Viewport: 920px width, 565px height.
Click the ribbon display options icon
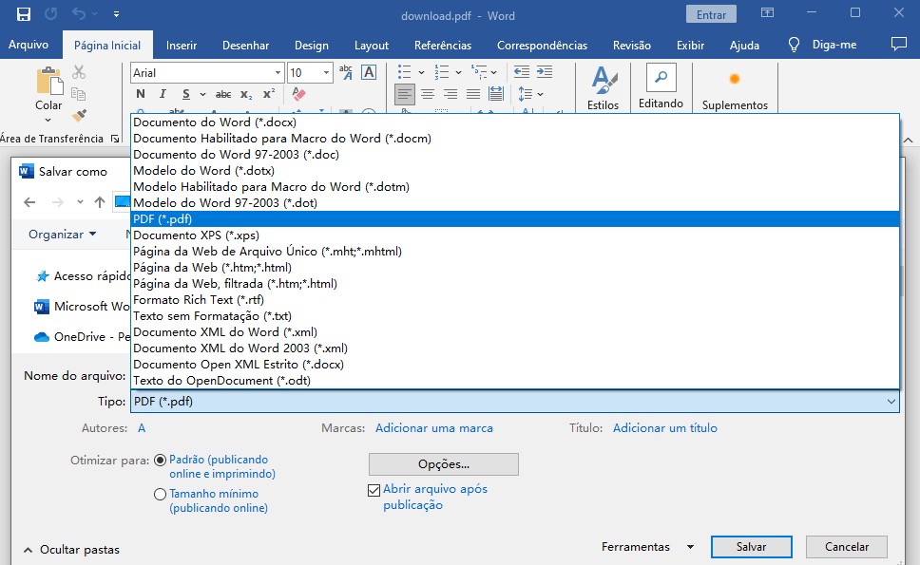coord(767,13)
